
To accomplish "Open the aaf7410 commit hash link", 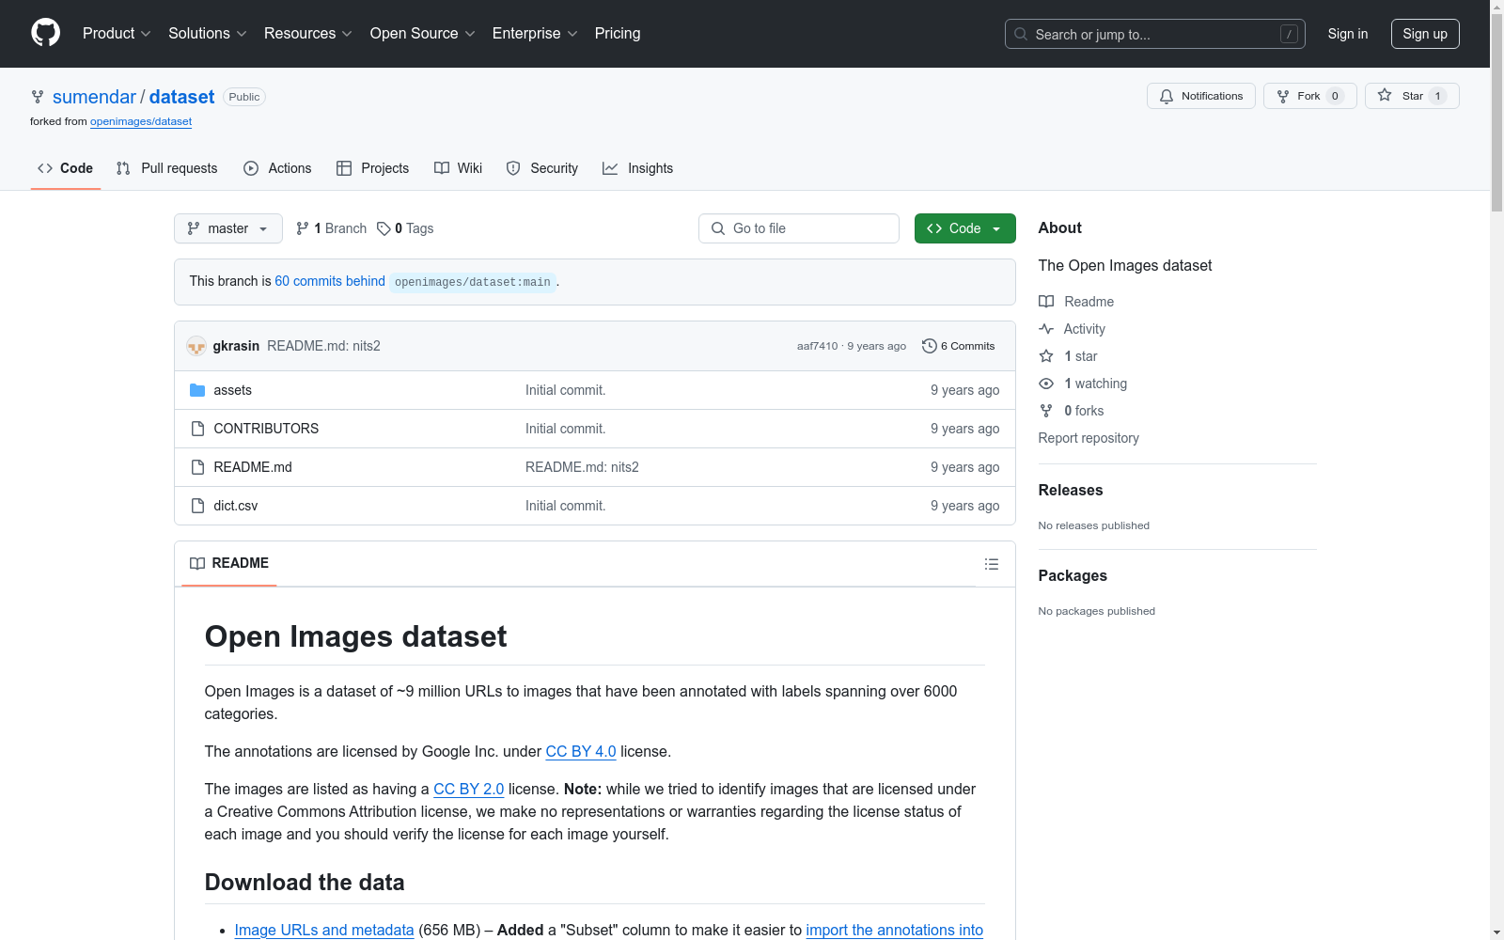I will [817, 346].
